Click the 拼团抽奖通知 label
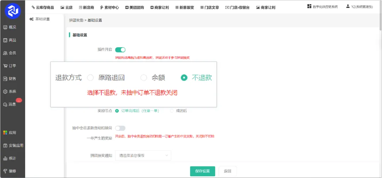 [101, 156]
